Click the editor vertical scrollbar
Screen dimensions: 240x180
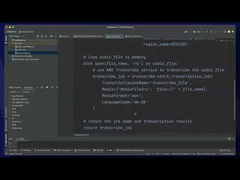click(x=234, y=99)
